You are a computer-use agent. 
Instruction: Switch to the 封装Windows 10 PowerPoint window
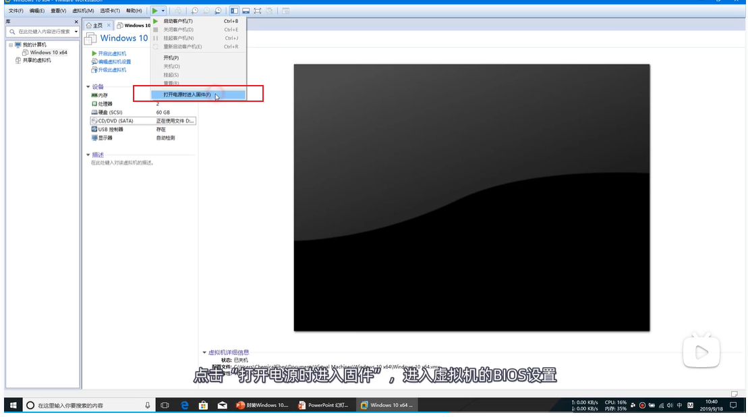262,405
